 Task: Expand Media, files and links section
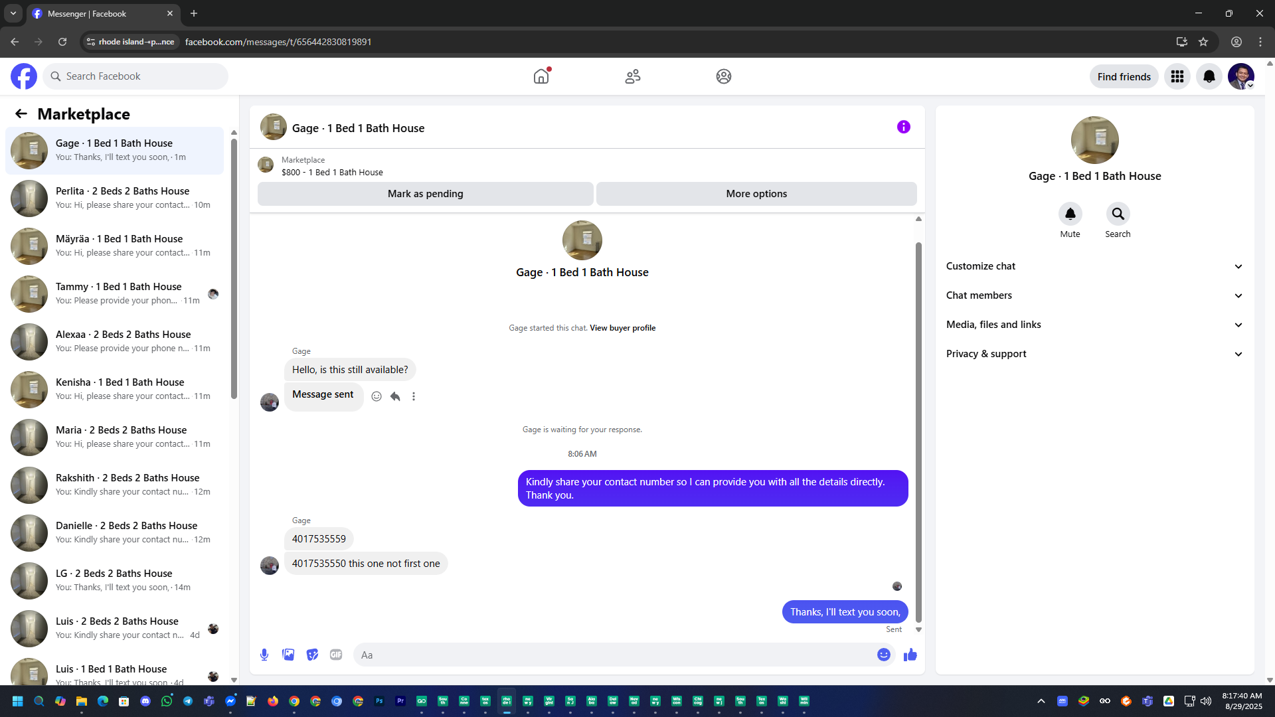[1094, 325]
